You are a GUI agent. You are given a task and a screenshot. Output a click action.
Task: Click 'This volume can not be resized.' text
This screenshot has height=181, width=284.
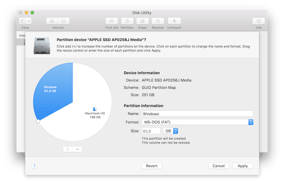(x=166, y=142)
